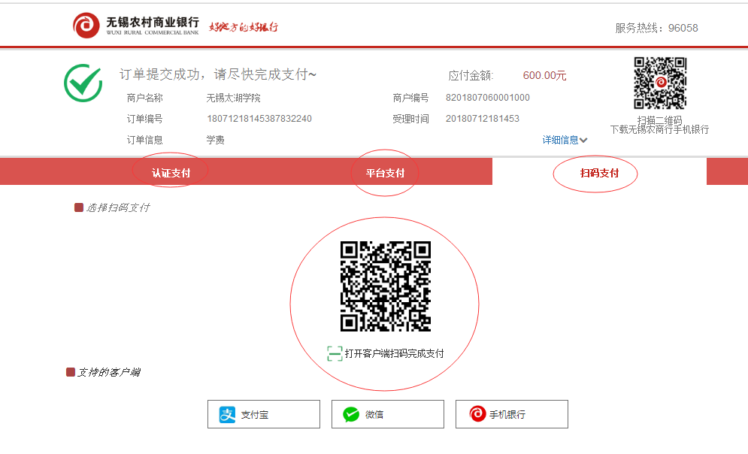Click the Wuxi Rural Commercial Bank logo
This screenshot has width=748, height=454.
[135, 26]
